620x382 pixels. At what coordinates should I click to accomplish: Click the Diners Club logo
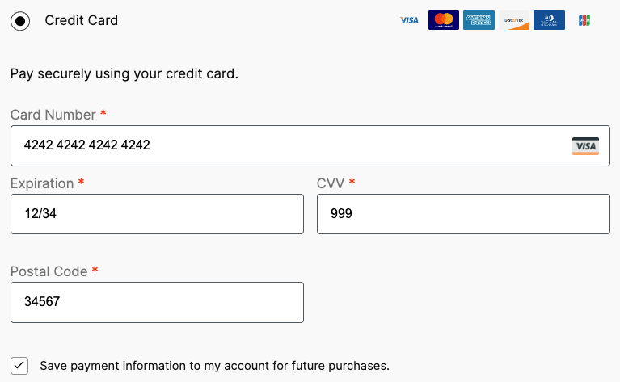[549, 20]
